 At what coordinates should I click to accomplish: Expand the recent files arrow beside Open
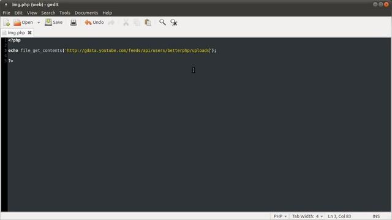[x=39, y=23]
